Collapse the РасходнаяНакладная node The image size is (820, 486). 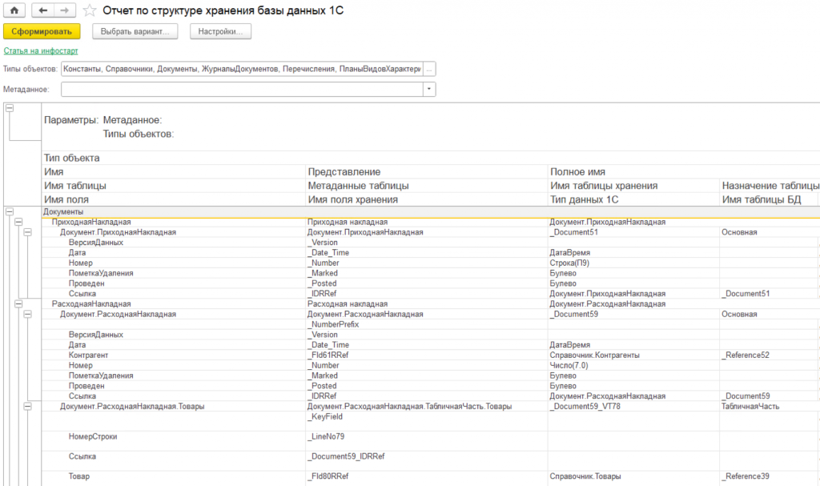(18, 304)
